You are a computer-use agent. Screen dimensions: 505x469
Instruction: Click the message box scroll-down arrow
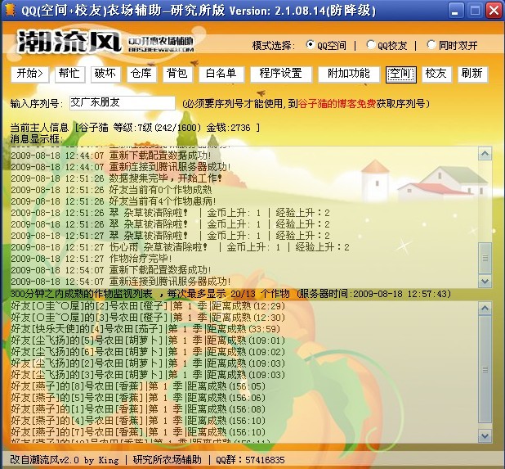coord(485,282)
